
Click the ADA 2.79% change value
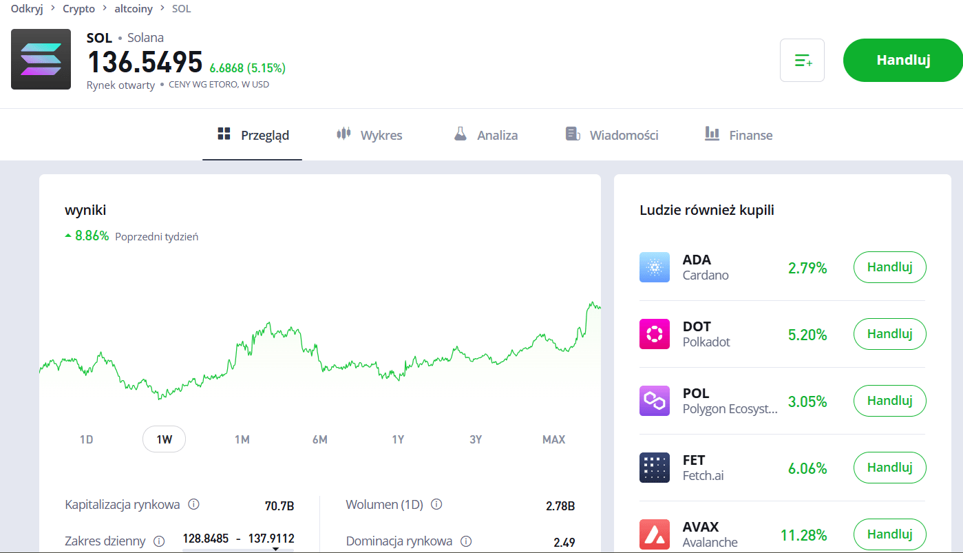coord(808,268)
